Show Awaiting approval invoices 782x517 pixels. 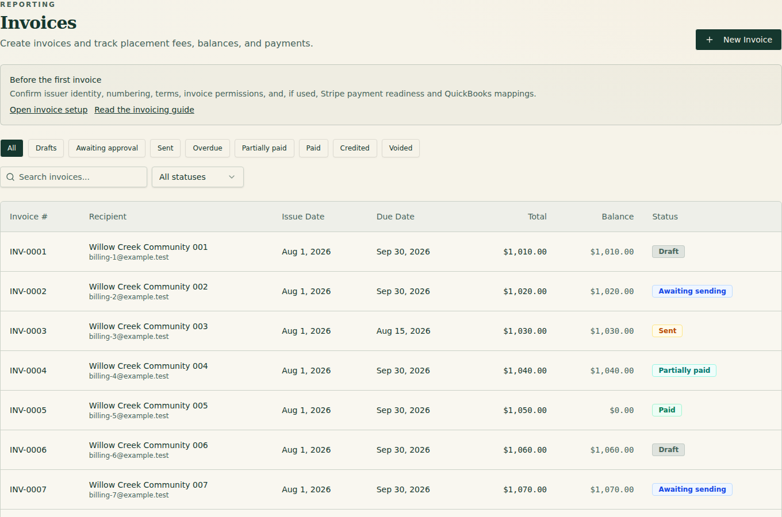click(107, 148)
